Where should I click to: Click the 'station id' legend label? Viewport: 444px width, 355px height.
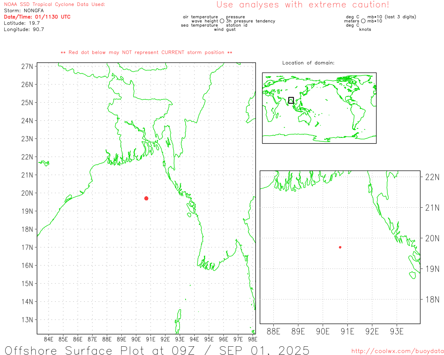pos(237,25)
